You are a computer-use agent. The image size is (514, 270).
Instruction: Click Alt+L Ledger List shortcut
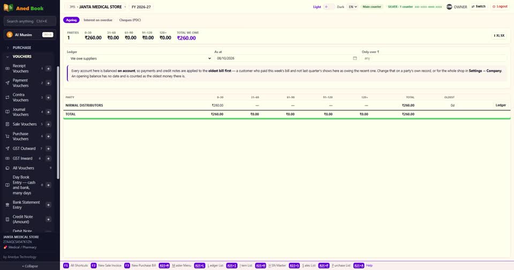[209, 265]
